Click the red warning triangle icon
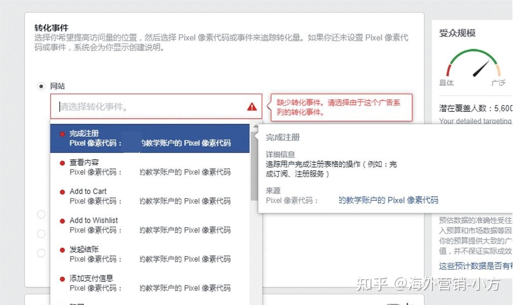514x305 pixels. 252,106
